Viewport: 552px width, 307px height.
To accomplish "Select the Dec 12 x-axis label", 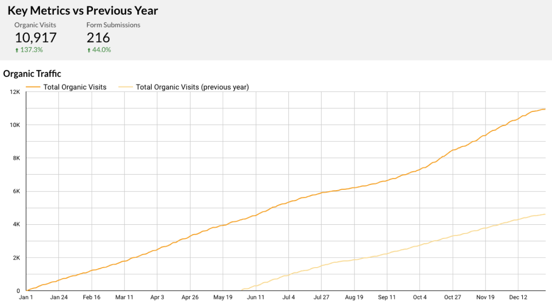I will [518, 297].
